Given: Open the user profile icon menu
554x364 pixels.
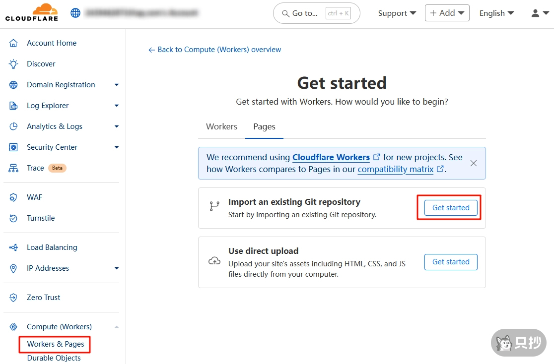Looking at the screenshot, I should [x=539, y=13].
